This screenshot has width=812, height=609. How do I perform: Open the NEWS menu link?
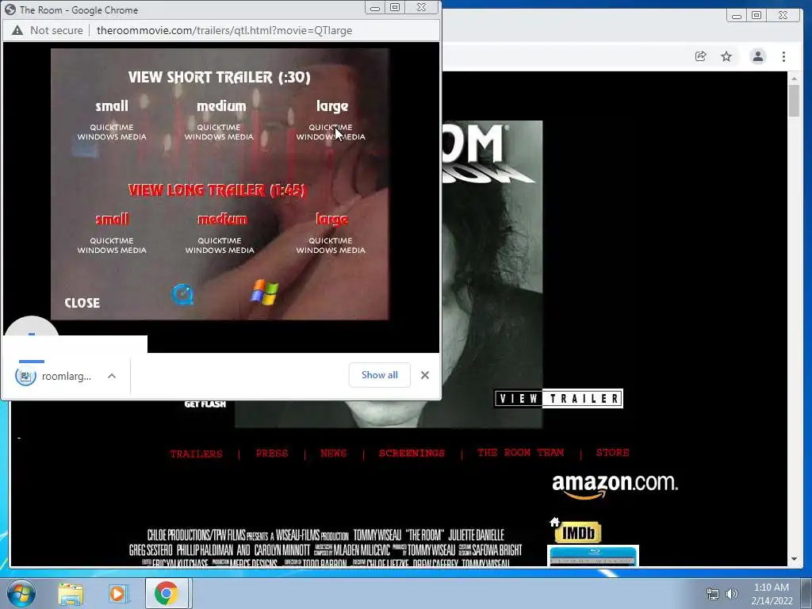click(334, 453)
